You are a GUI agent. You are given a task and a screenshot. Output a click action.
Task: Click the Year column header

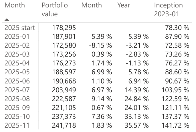[x=124, y=5]
